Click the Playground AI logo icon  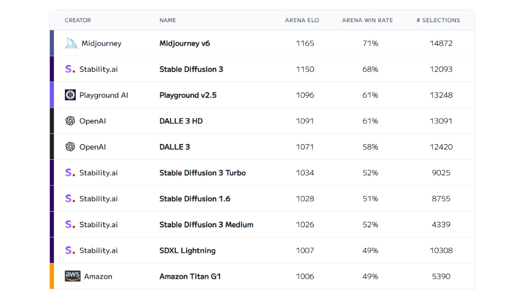pos(70,95)
